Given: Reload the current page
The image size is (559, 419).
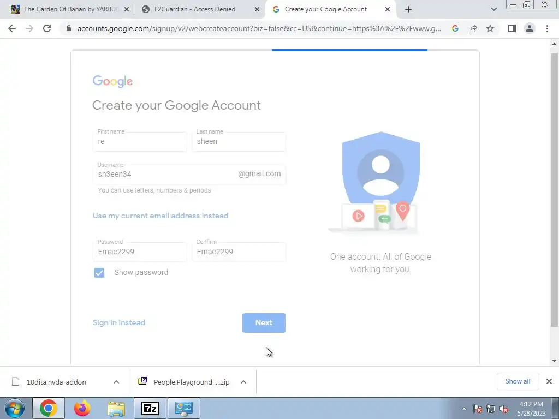Looking at the screenshot, I should pyautogui.click(x=47, y=28).
